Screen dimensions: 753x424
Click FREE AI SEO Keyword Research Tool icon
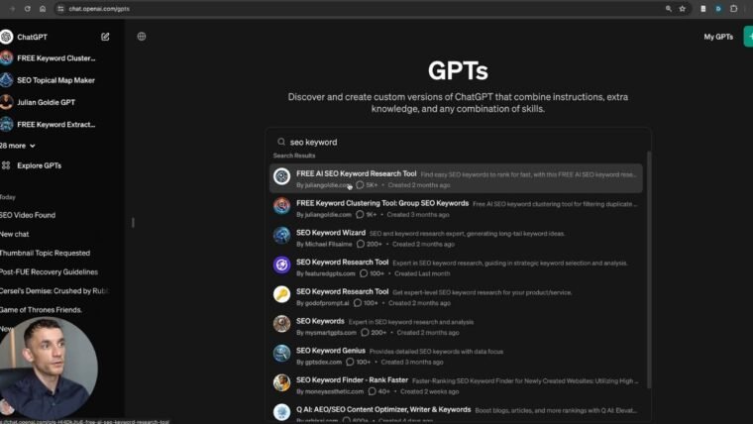(x=282, y=176)
